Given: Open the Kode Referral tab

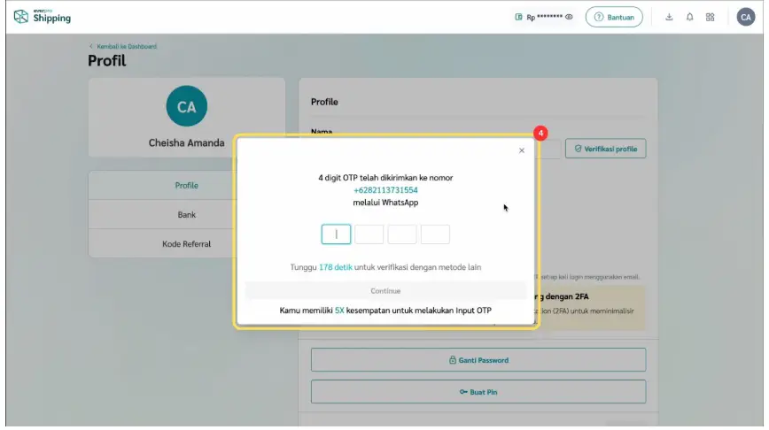Looking at the screenshot, I should pos(186,244).
